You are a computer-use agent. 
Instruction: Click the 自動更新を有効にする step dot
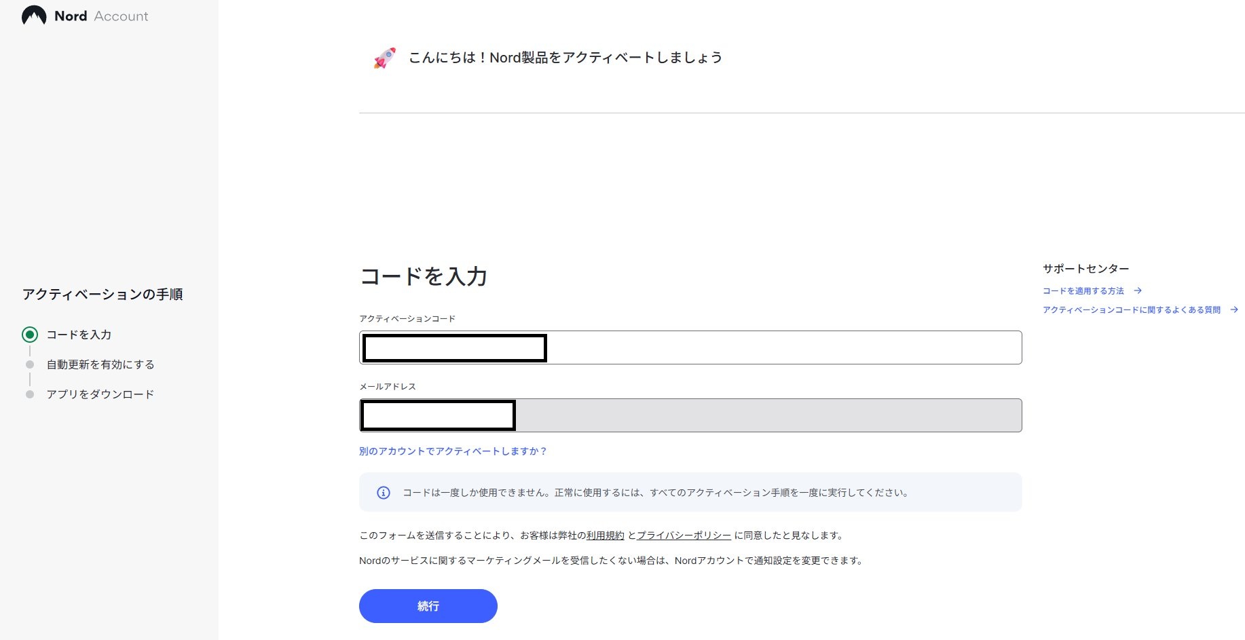pyautogui.click(x=30, y=364)
